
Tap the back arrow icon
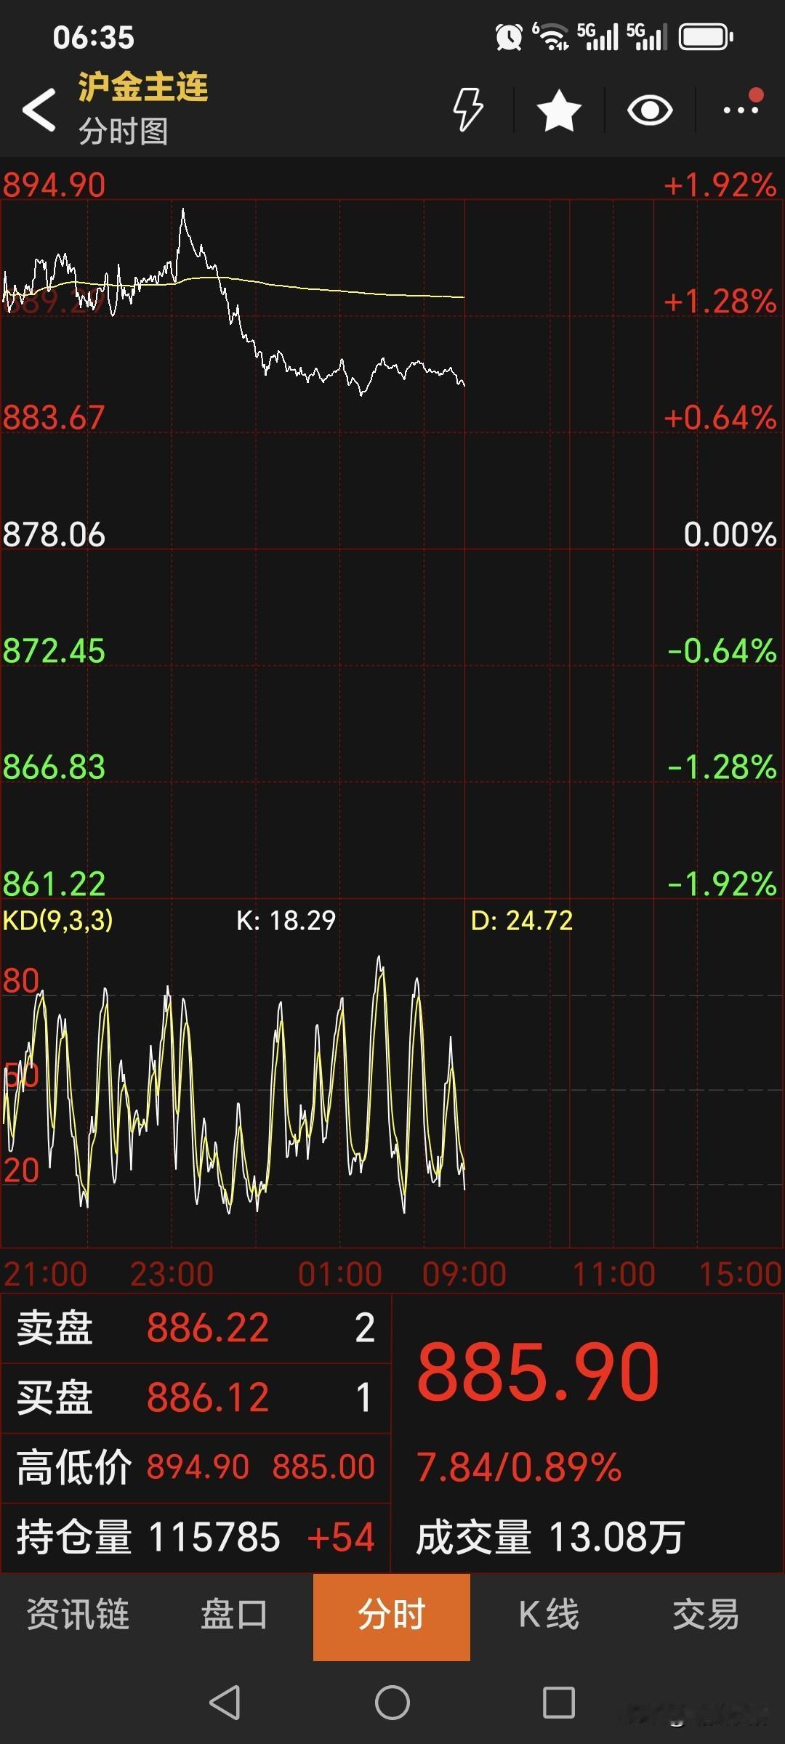click(39, 110)
